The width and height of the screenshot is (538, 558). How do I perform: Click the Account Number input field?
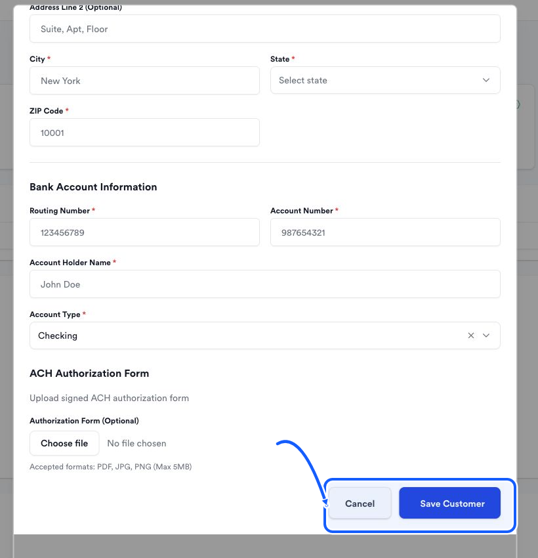click(x=385, y=232)
